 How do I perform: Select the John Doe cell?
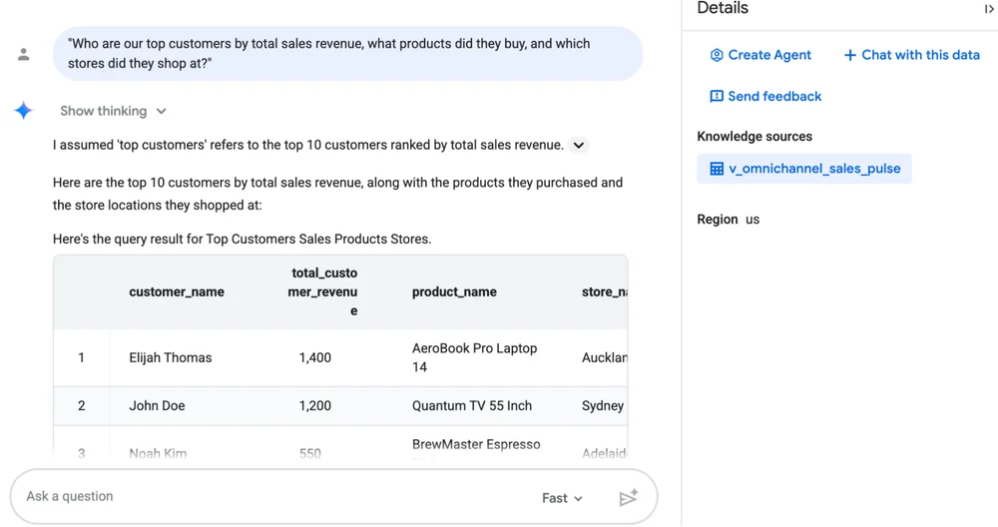(x=157, y=406)
